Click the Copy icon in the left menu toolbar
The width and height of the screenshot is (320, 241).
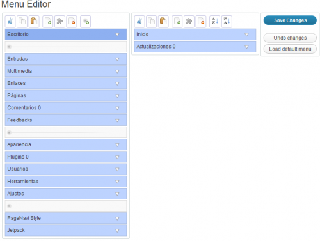(x=22, y=22)
